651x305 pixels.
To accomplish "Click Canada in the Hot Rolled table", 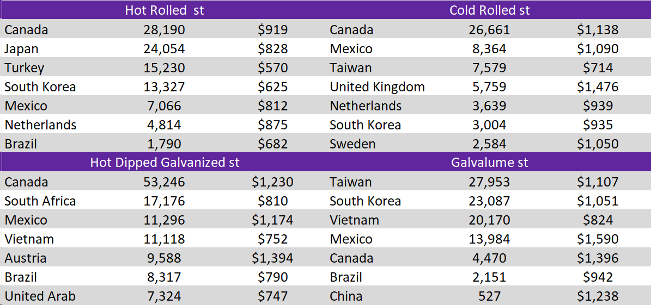I will tap(26, 30).
